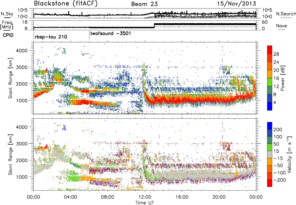Screen dimensions: 296x205
Task: Click the "60" tick on Nave axis
Action: pyautogui.click(x=265, y=22)
